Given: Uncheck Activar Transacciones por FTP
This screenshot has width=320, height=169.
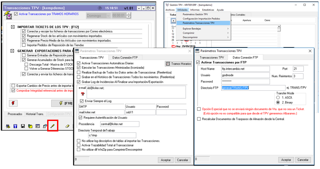Looking at the screenshot, I should pos(198,62).
